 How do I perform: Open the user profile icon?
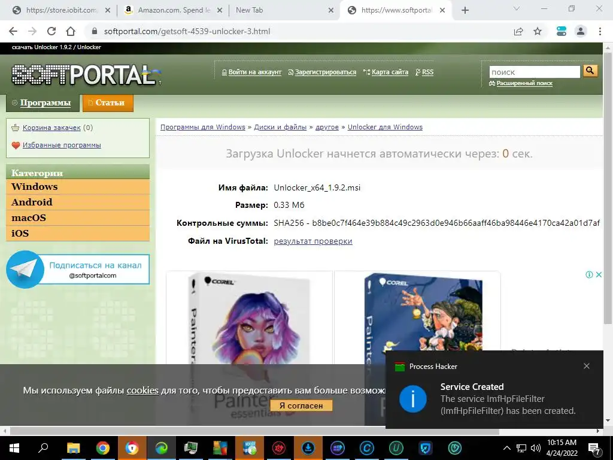(x=581, y=31)
